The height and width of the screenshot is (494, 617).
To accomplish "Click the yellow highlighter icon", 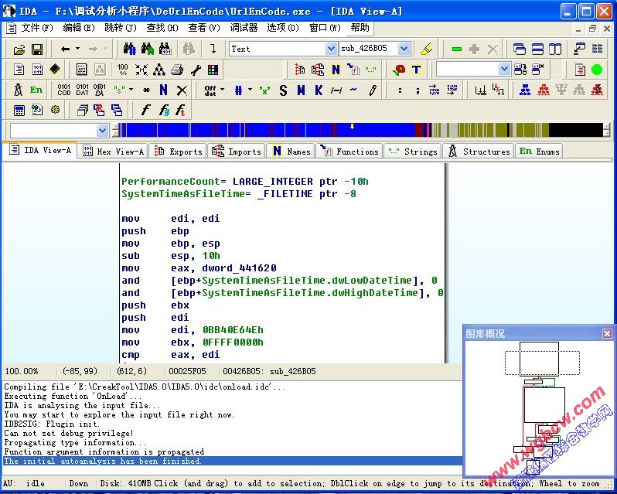I will click(x=426, y=49).
